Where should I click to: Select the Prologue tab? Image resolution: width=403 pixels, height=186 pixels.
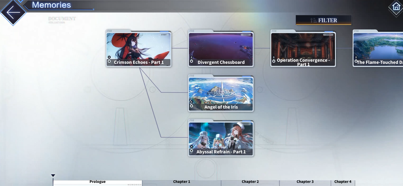(98, 182)
